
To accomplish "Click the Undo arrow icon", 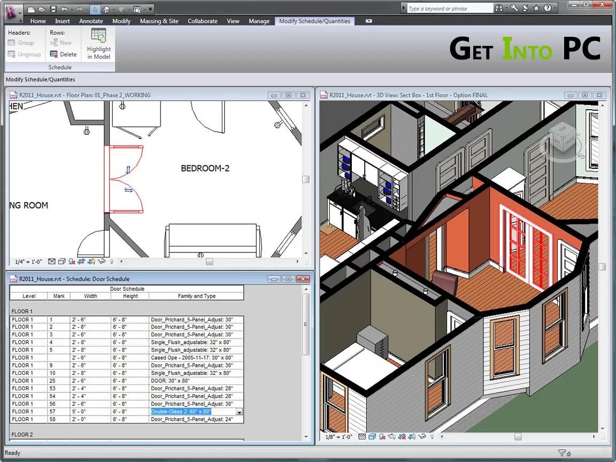I will tap(64, 9).
